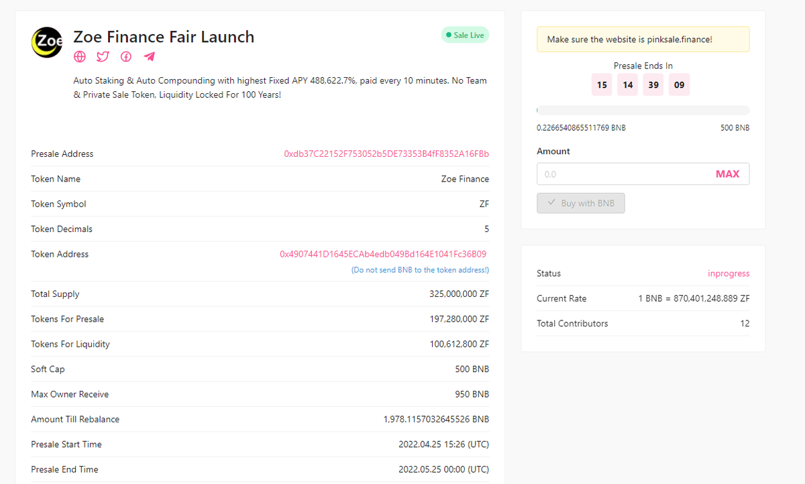Click the Auto Staking description paragraph

280,88
